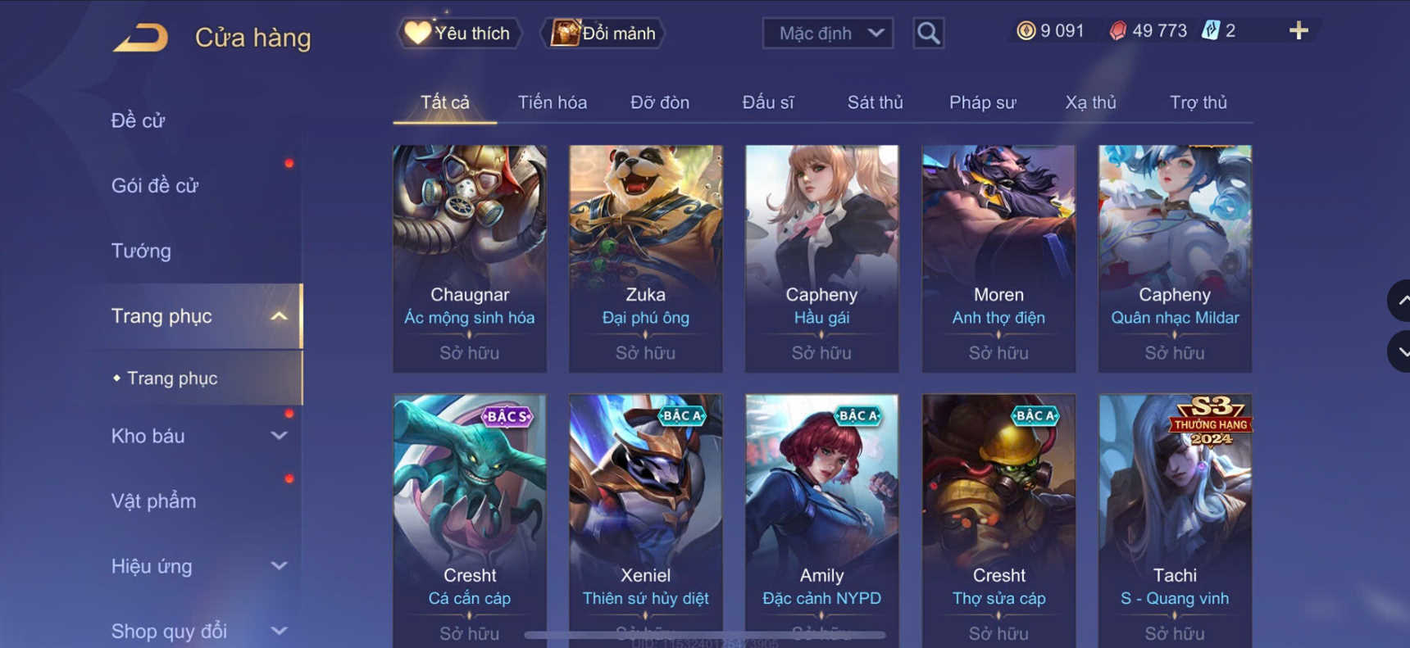This screenshot has height=648, width=1410.
Task: Click the scroll-down arrow on right edge
Action: [x=1400, y=351]
